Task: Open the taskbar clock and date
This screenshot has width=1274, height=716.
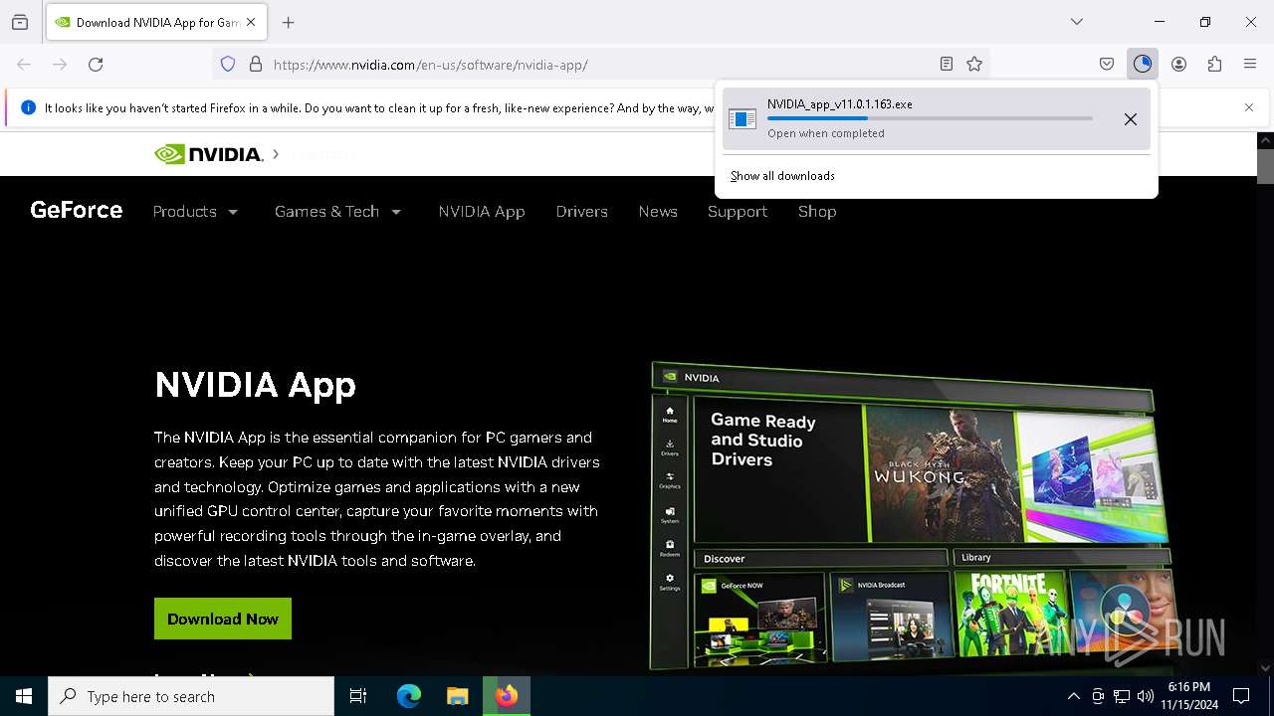Action: [1189, 696]
